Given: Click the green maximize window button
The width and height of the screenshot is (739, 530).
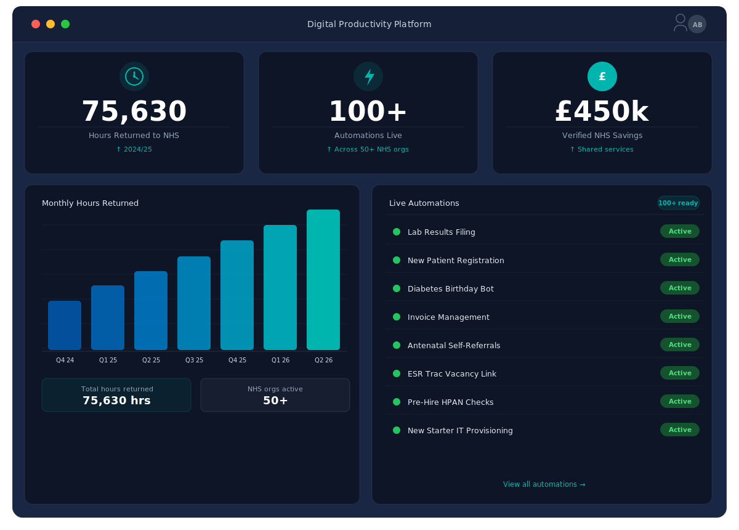Looking at the screenshot, I should [x=65, y=24].
